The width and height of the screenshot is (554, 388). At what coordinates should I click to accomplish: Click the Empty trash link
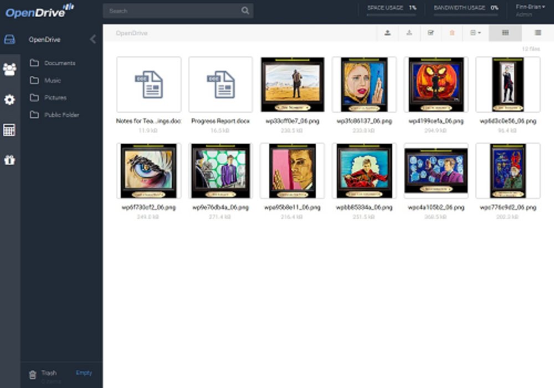click(x=84, y=373)
